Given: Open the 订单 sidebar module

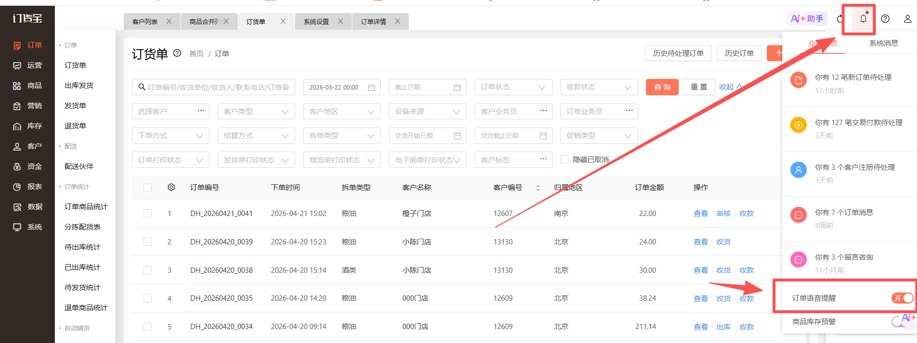Looking at the screenshot, I should pos(27,45).
